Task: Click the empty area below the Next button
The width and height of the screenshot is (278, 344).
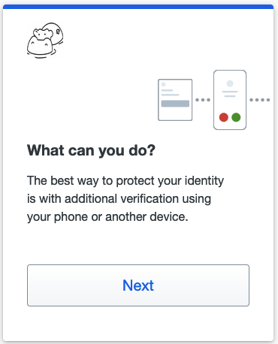Action: [138, 324]
